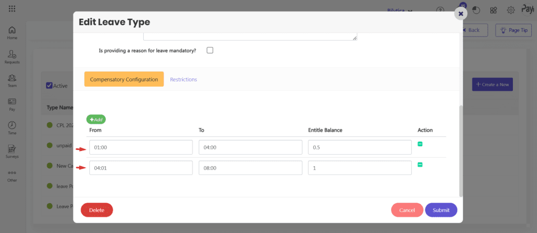Select the Pay sidebar icon

coord(12,104)
